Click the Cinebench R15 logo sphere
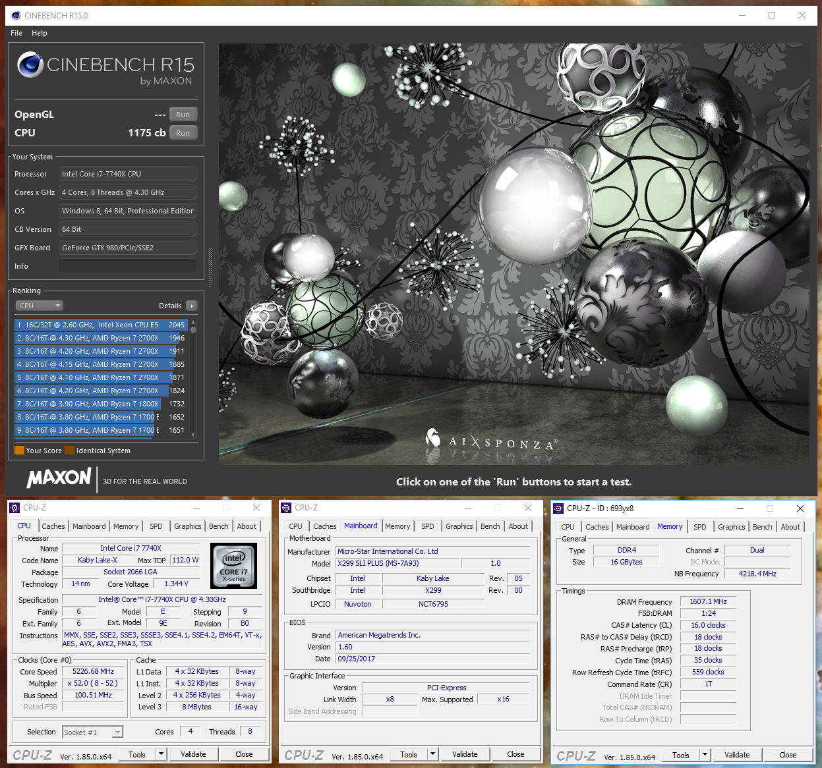 point(30,65)
